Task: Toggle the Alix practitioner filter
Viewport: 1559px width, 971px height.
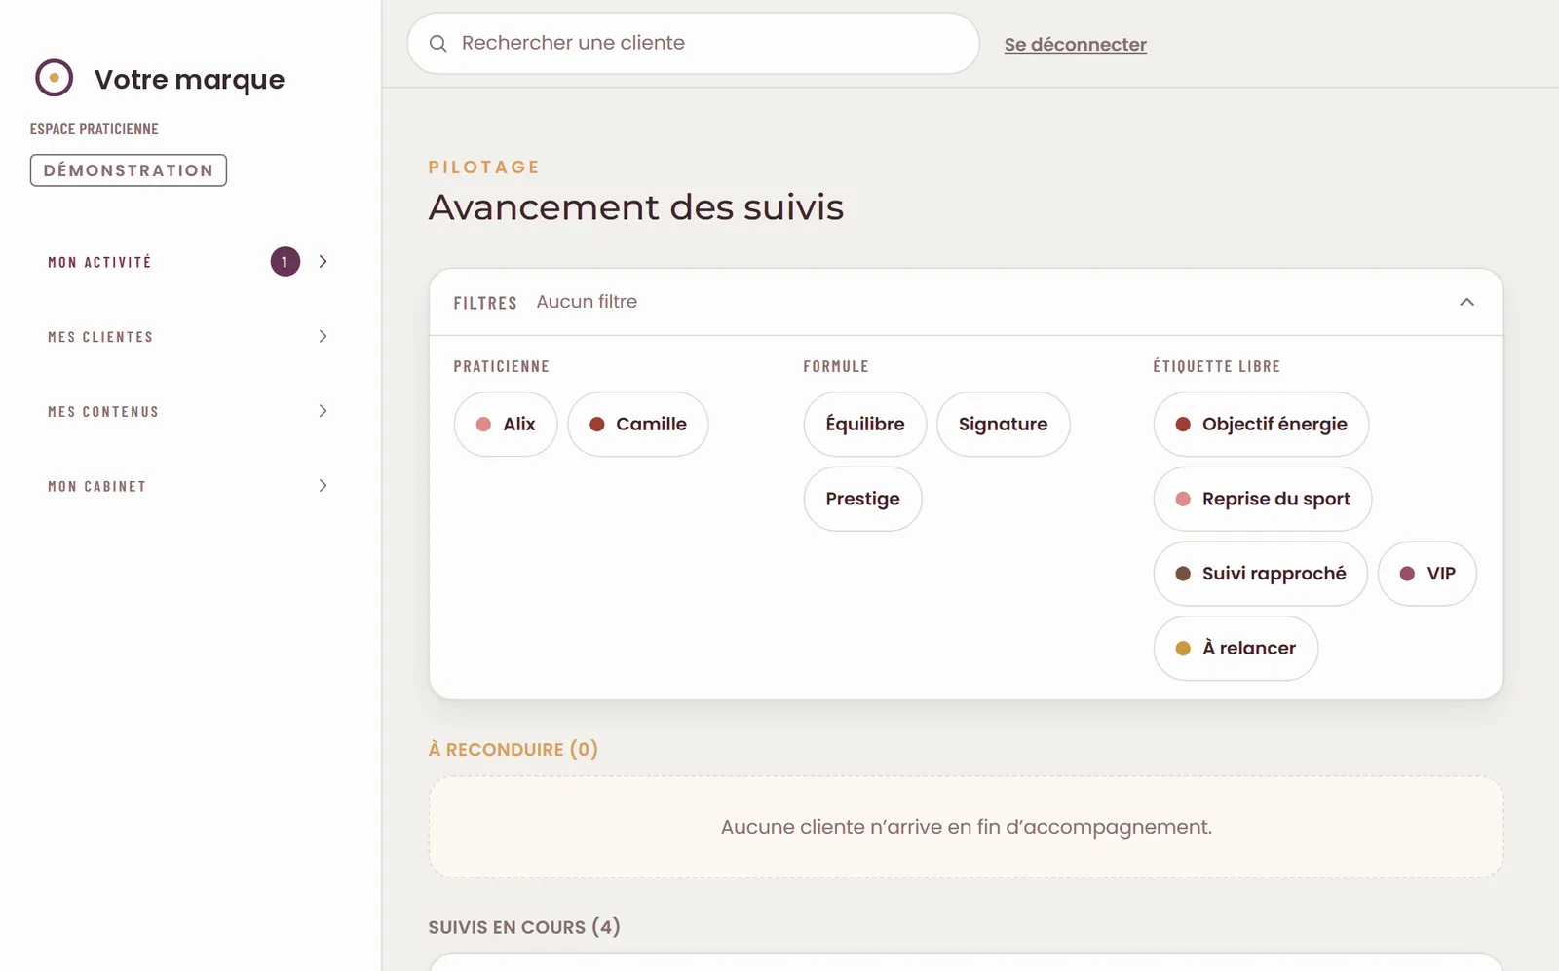Action: click(x=506, y=425)
